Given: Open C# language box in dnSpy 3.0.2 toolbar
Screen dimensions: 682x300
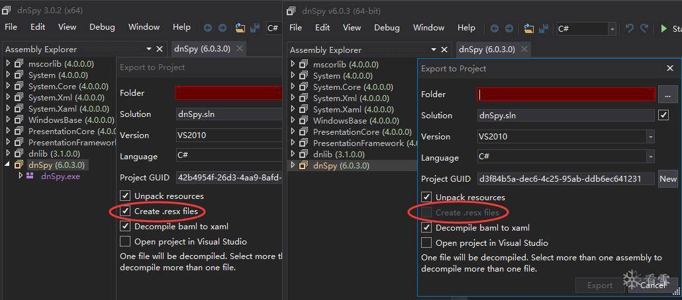Looking at the screenshot, I should point(274,28).
